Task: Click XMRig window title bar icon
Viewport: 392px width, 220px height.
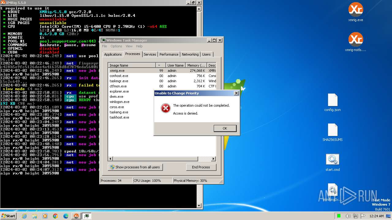Action: pyautogui.click(x=3, y=2)
